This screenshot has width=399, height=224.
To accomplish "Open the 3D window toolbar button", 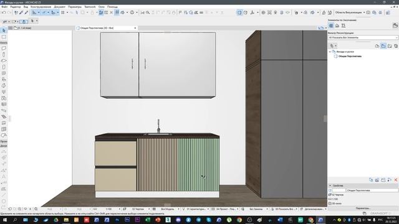I will pos(239,12).
